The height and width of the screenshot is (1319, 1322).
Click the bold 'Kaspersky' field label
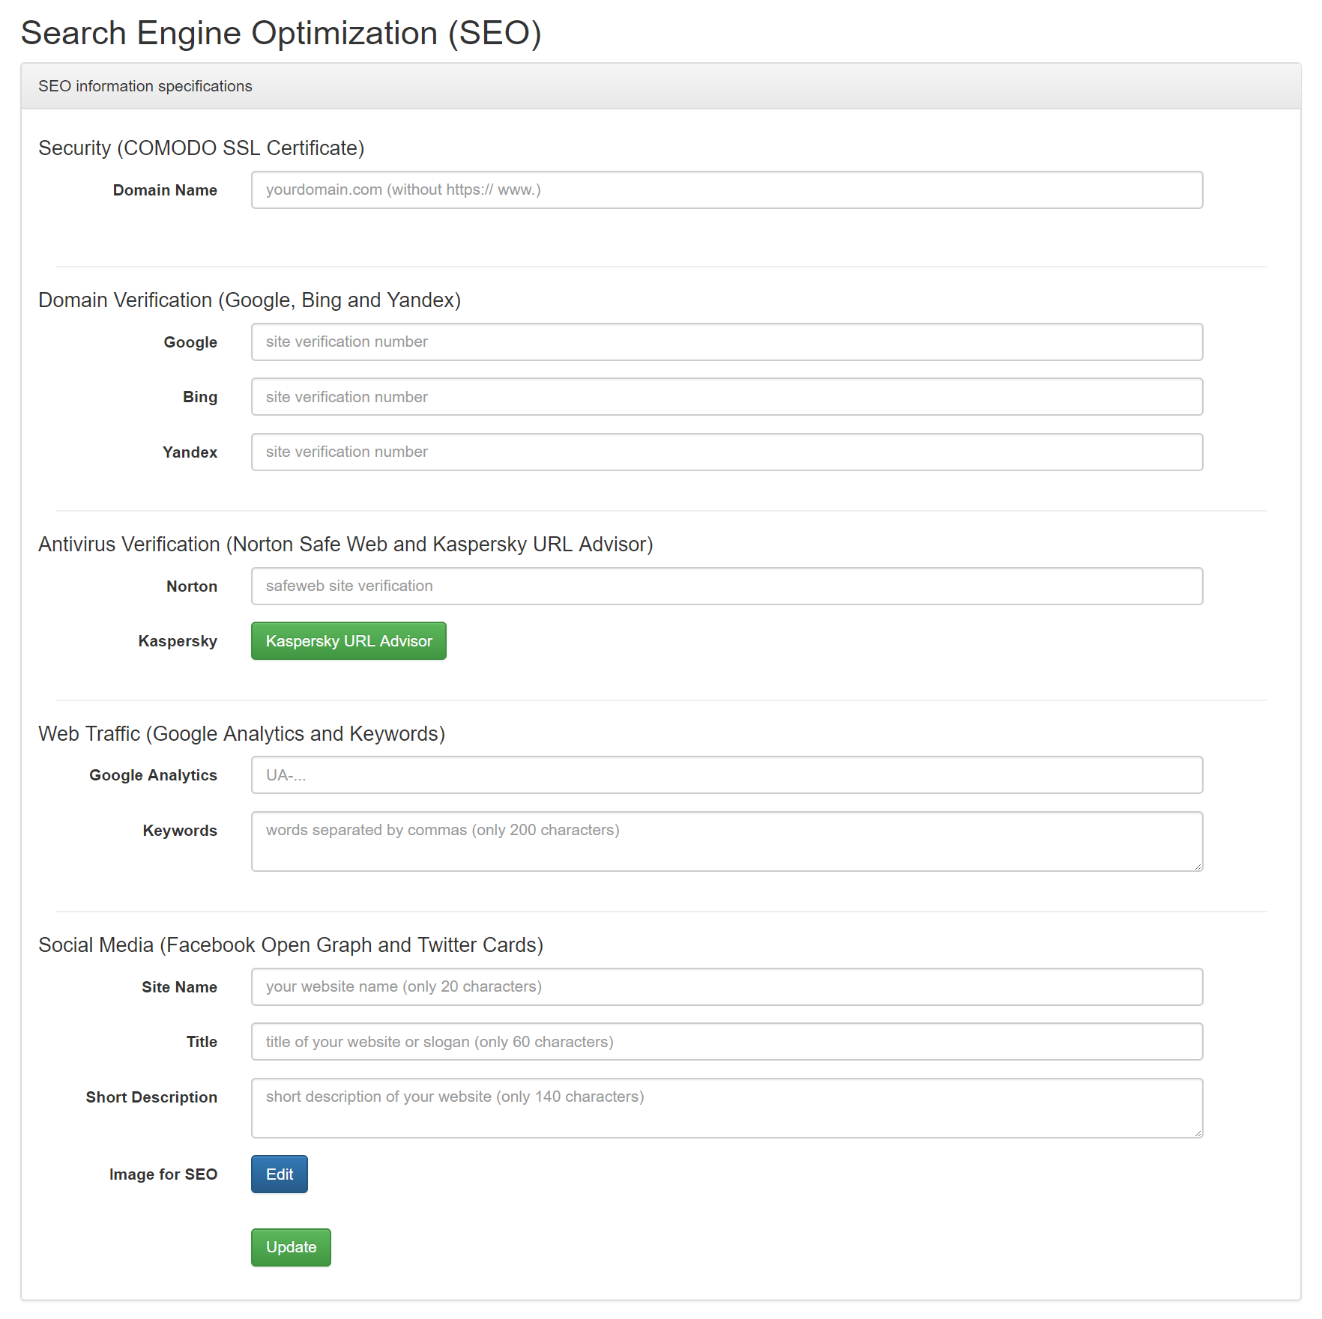(x=178, y=641)
